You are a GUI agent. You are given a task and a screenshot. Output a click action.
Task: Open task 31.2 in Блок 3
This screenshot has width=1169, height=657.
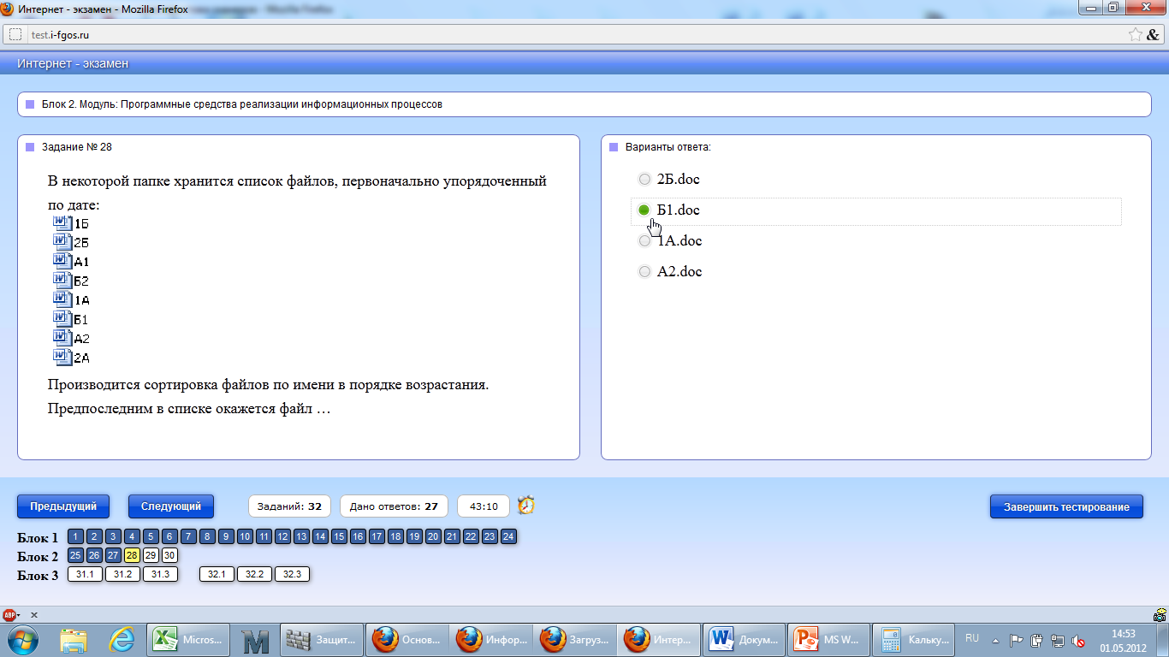pos(122,575)
